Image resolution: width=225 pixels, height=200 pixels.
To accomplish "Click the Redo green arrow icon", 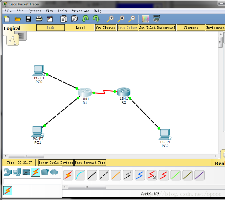I will coord(96,19).
